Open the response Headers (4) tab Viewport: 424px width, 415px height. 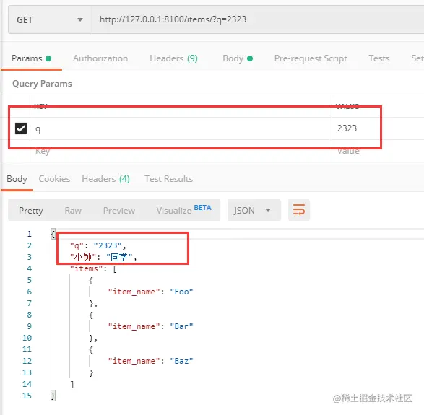(105, 179)
